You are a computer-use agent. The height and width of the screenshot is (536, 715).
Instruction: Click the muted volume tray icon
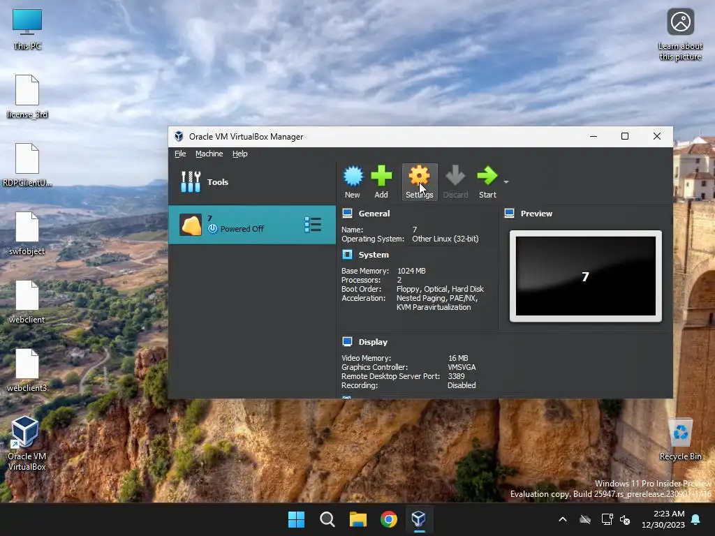(x=625, y=519)
